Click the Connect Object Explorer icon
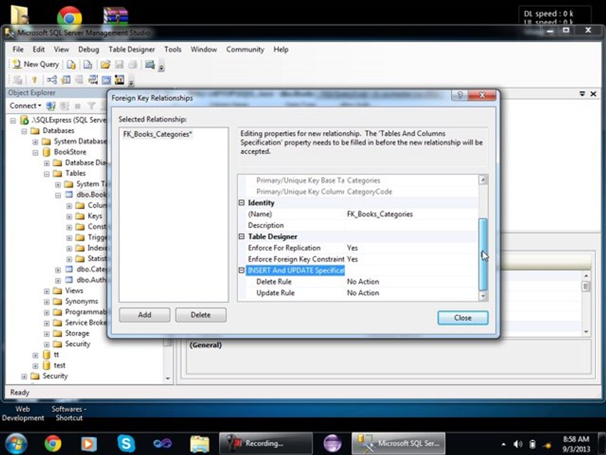606x455 pixels. coord(50,106)
